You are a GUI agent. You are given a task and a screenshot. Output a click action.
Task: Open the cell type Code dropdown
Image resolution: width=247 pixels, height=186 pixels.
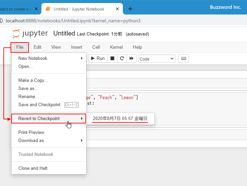tap(157, 59)
